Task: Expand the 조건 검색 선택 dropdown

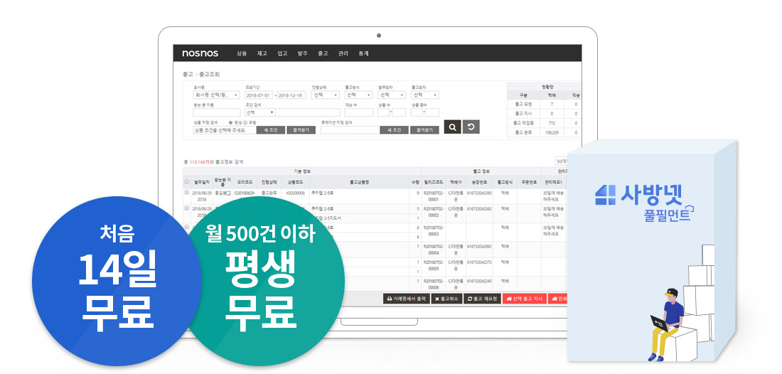Action: pos(259,112)
